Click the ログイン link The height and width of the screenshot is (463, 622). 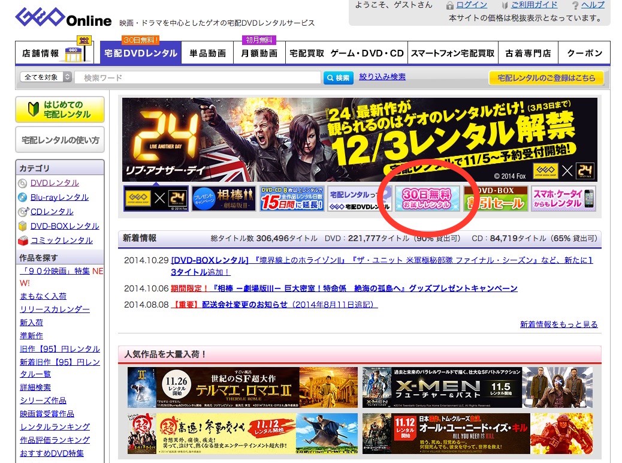[471, 5]
